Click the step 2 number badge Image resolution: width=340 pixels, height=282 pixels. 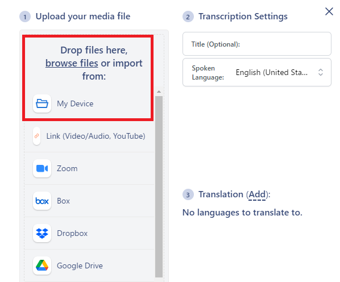click(x=188, y=16)
